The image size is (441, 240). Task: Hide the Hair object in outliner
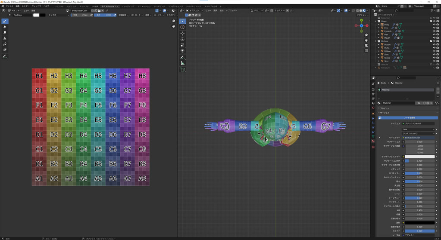click(434, 34)
